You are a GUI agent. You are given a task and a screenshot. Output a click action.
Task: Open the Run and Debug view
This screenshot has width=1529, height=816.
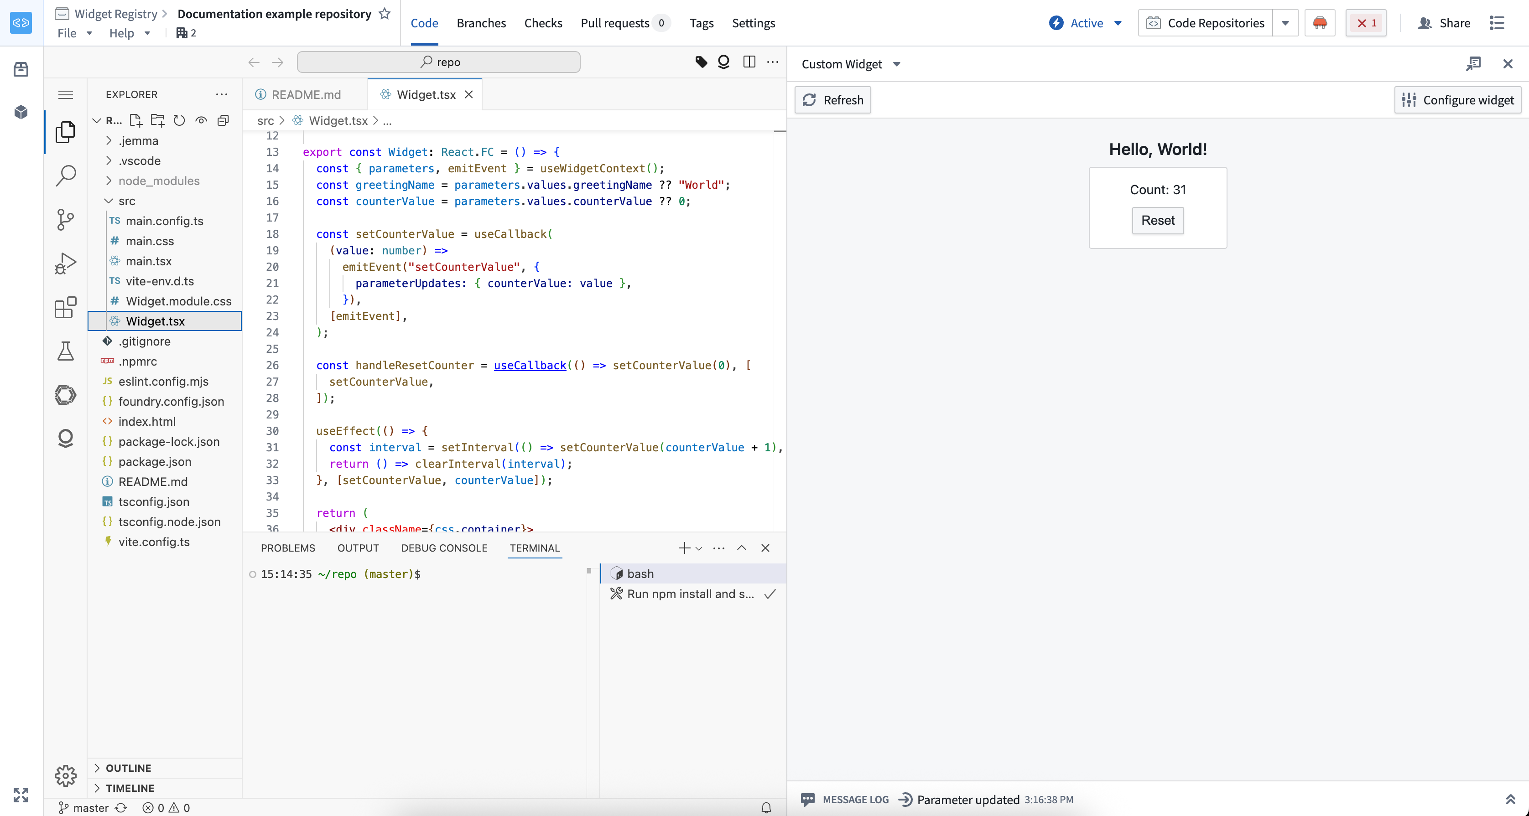[x=65, y=263]
